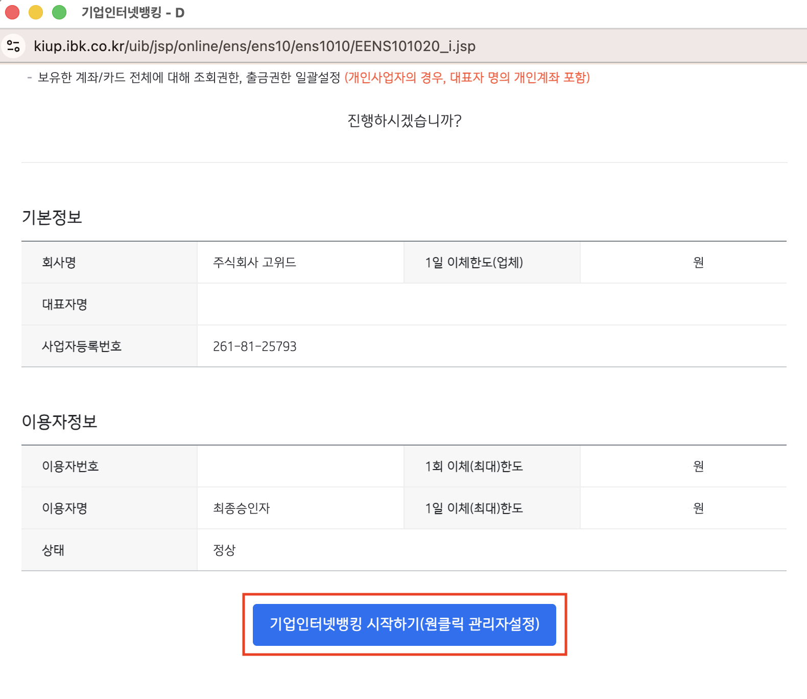
Task: Maximize the window with the green button
Action: point(59,12)
